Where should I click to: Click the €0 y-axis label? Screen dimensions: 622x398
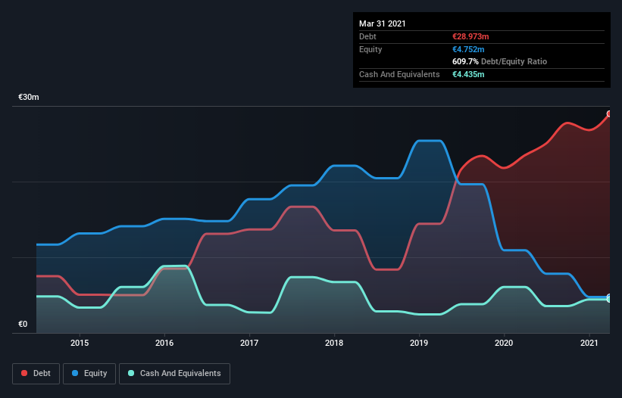tap(23, 324)
